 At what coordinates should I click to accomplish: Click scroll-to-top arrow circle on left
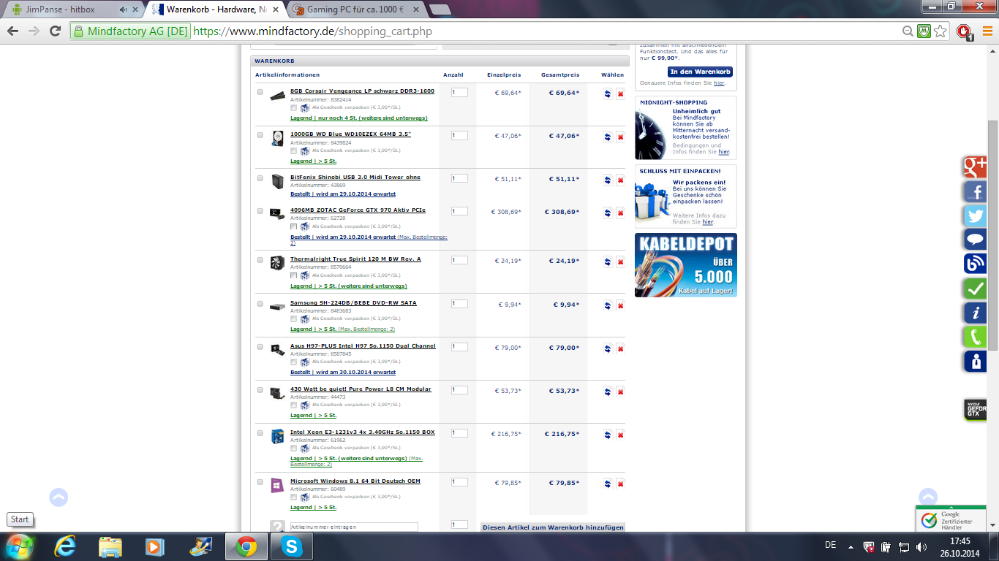pos(59,497)
